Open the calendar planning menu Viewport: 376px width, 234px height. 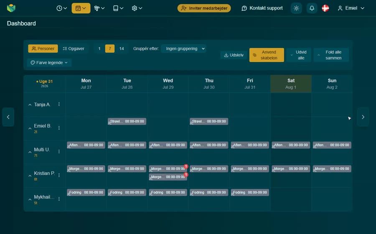pos(81,8)
